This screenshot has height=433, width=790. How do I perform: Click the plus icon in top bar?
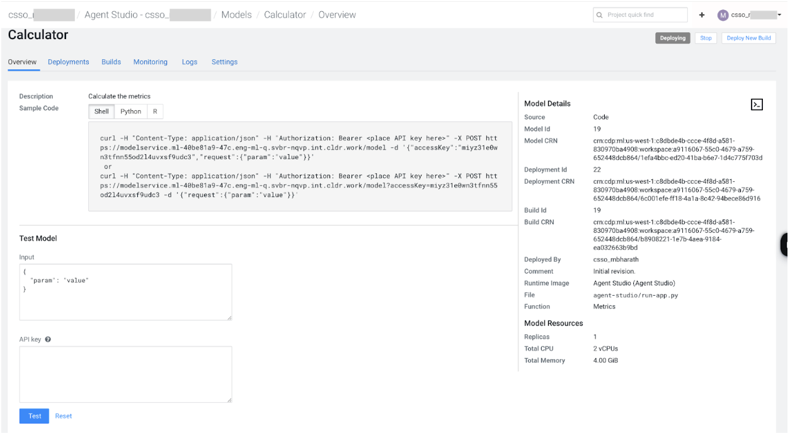(x=702, y=15)
